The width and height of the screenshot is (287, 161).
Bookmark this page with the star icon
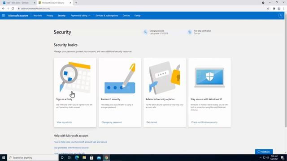[x=268, y=8]
